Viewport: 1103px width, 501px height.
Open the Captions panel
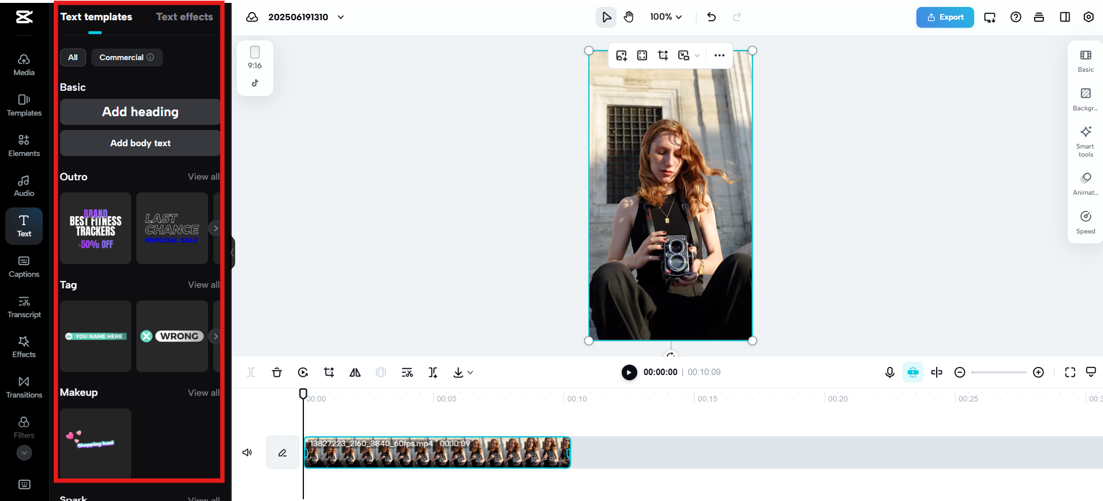24,267
